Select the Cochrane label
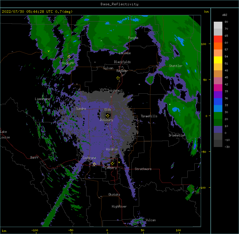The width and height of the screenshot is (239, 234). click(89, 158)
